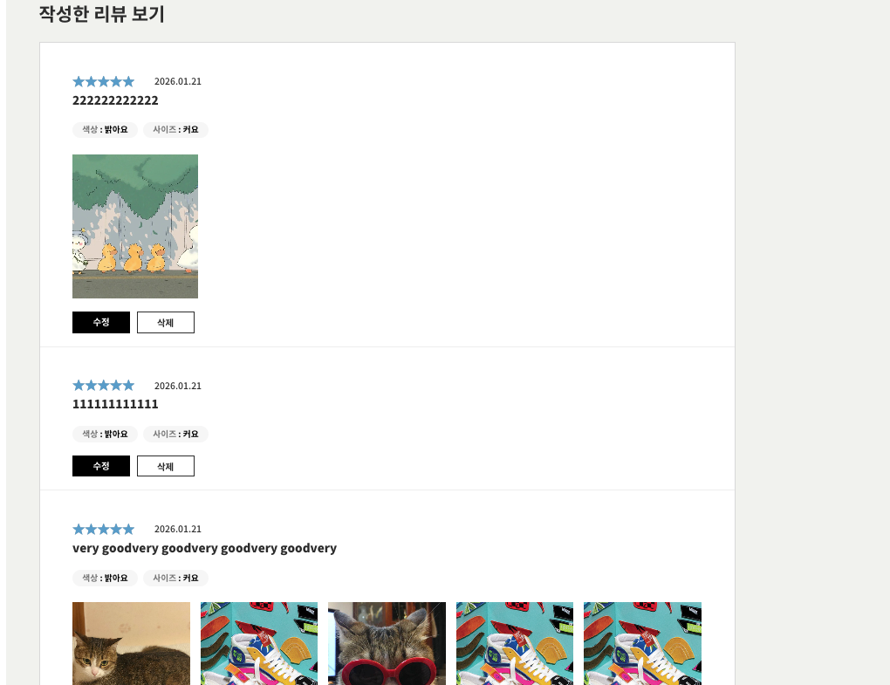The image size is (890, 685).
Task: Open the cat with red sunglasses thumbnail
Action: point(387,644)
